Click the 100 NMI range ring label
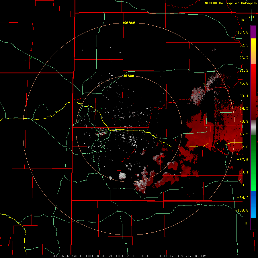This screenshot has height=258, width=258. click(x=129, y=23)
